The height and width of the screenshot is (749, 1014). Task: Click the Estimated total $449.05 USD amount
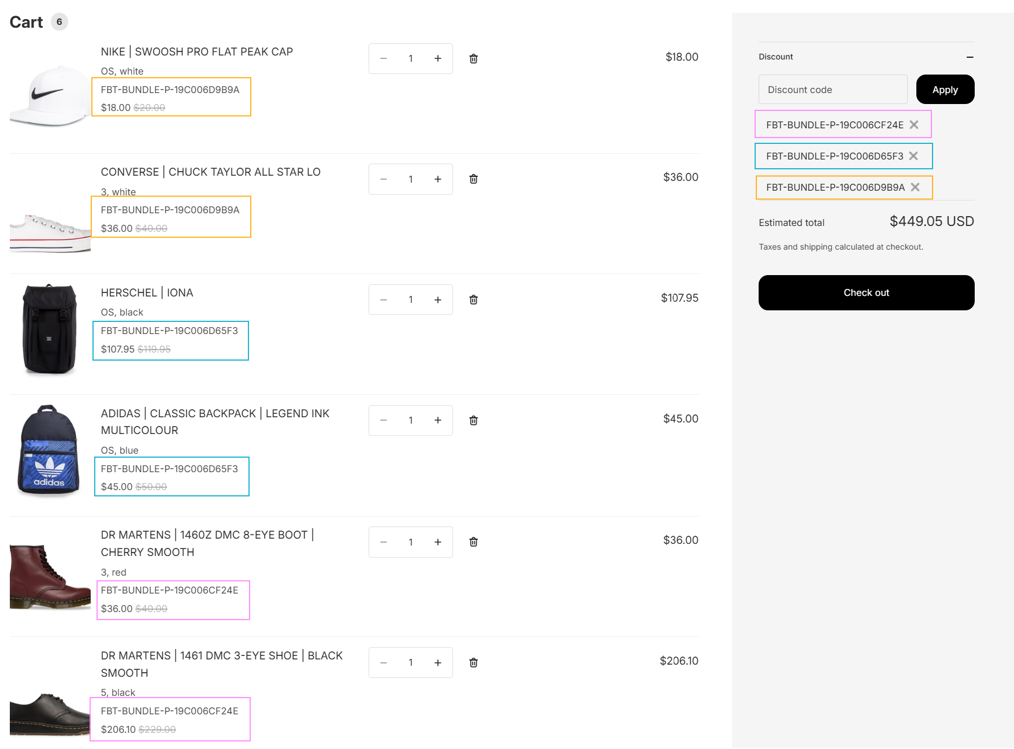point(932,221)
